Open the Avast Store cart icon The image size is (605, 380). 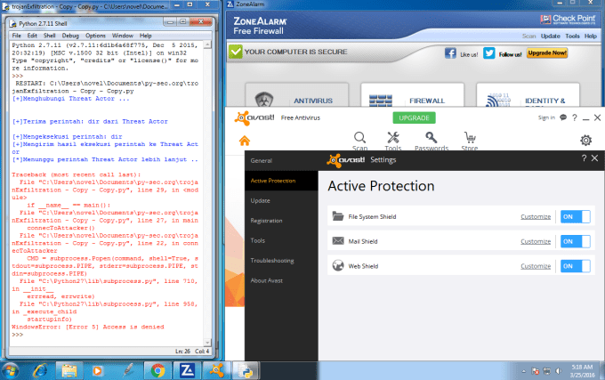click(469, 138)
